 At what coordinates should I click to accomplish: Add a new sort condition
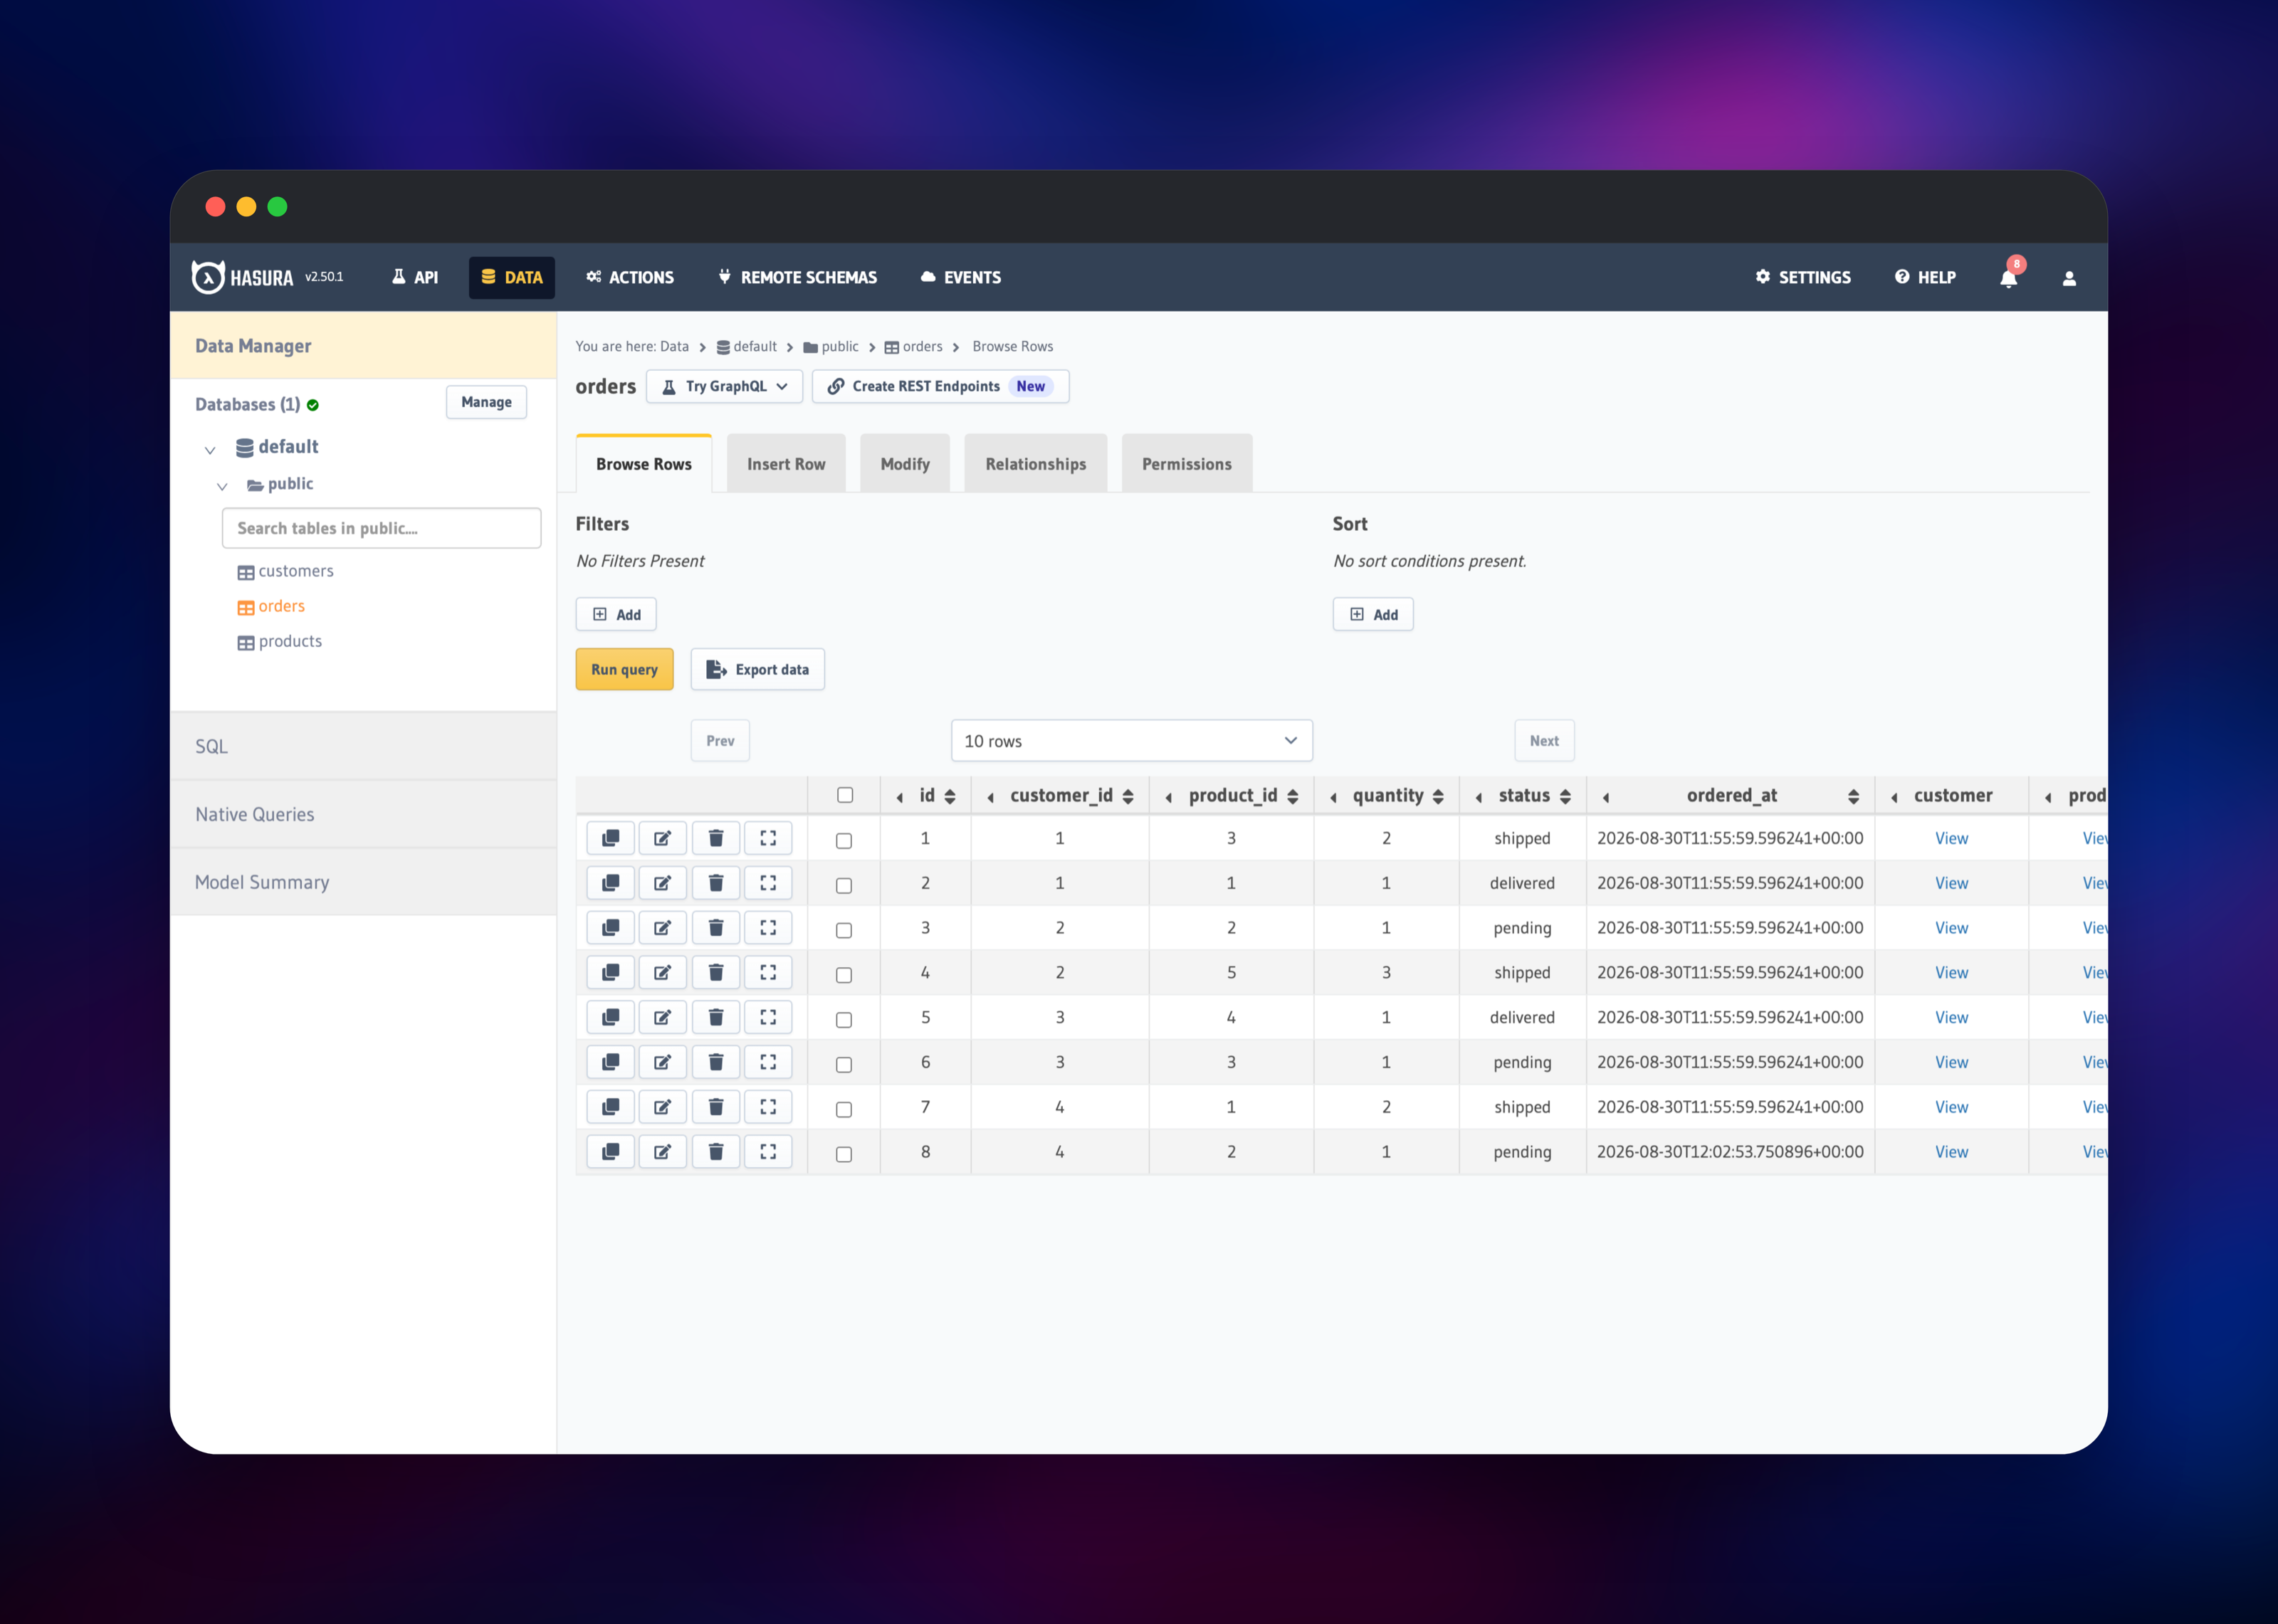[1373, 614]
